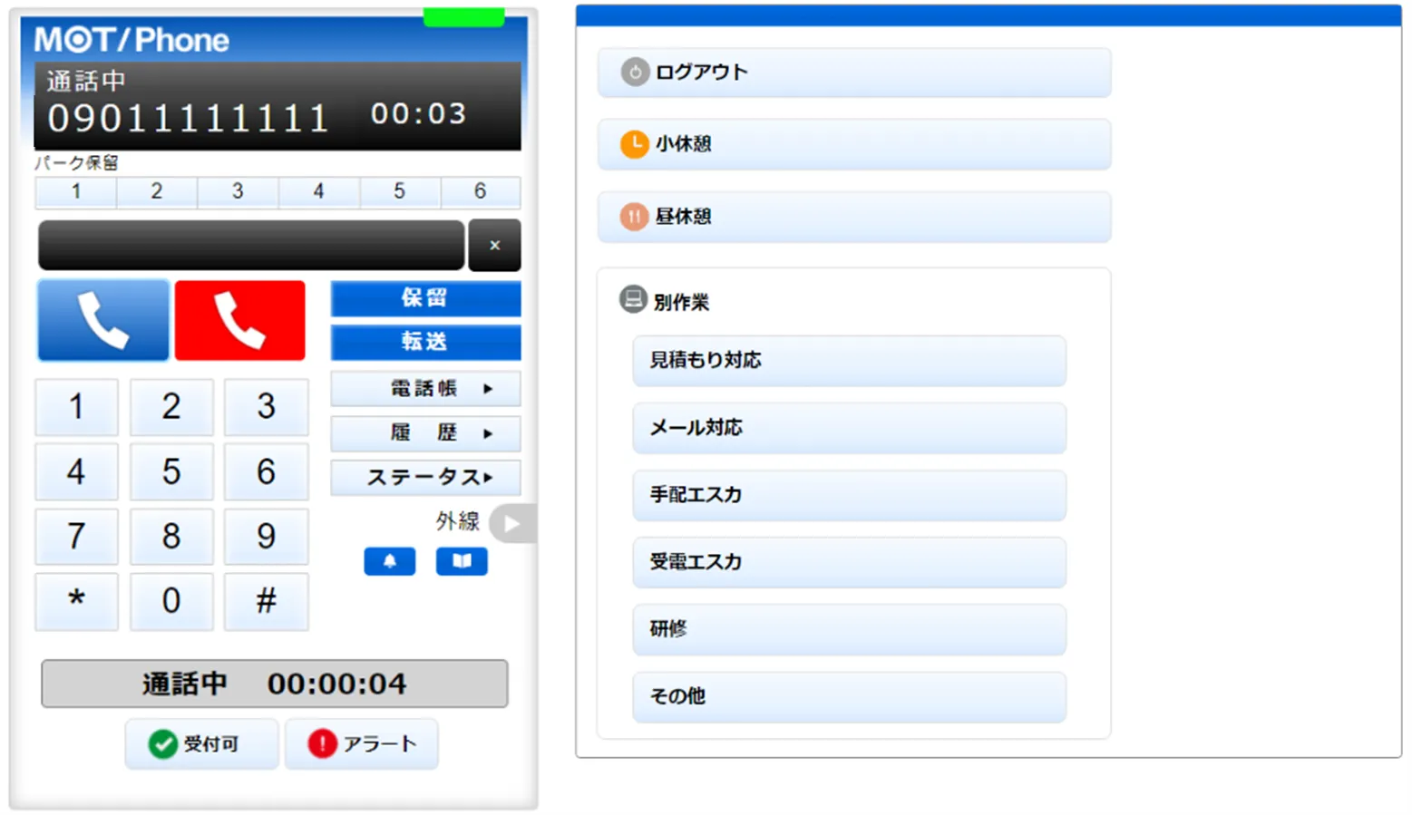Select park hold slot 1

click(76, 191)
